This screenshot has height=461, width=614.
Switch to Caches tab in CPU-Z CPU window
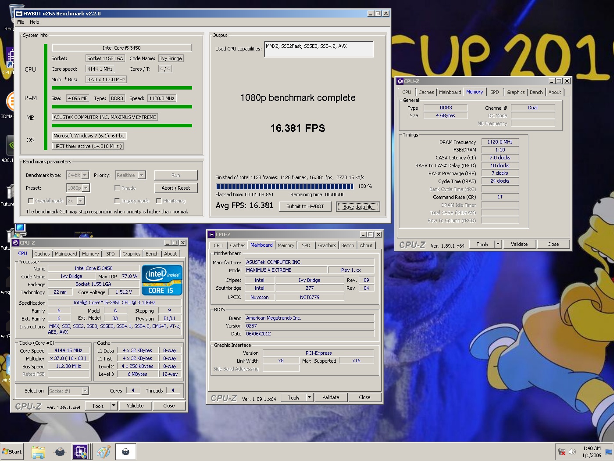[x=42, y=254]
